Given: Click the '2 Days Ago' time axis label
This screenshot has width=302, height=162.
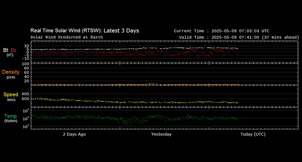Looking at the screenshot, I should point(74,134).
